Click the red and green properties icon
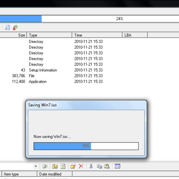The width and height of the screenshot is (179, 179). click(x=15, y=28)
